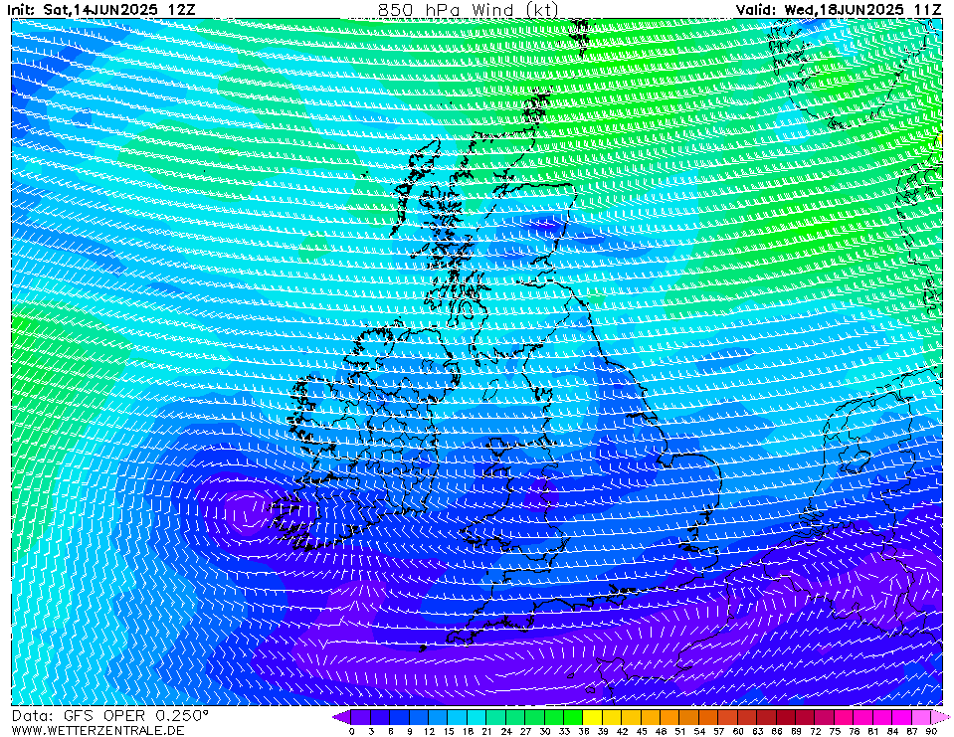Select the cyan 18–21 kt legend swatch

477,717
